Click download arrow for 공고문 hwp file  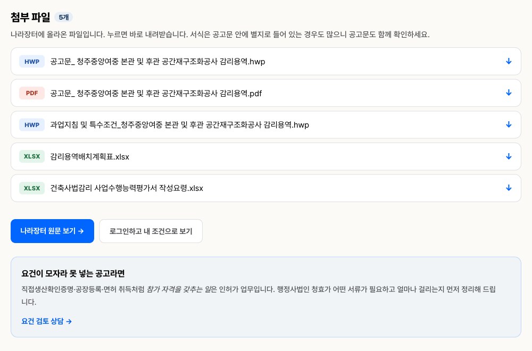[x=508, y=61]
